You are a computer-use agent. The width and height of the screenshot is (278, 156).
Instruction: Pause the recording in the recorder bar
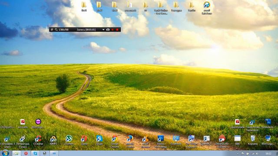point(113,30)
